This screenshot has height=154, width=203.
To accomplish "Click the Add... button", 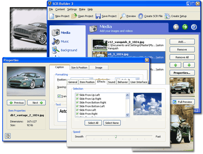I will [x=182, y=42].
